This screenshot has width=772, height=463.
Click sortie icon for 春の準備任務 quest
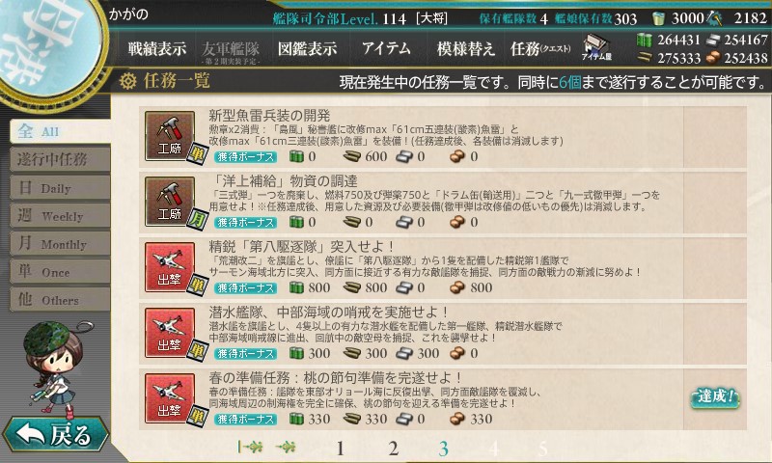click(x=170, y=398)
